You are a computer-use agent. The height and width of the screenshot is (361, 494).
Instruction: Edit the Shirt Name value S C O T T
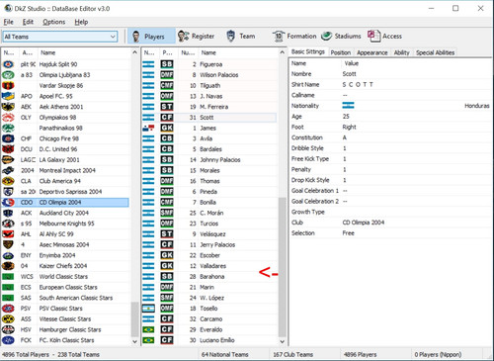pyautogui.click(x=358, y=85)
